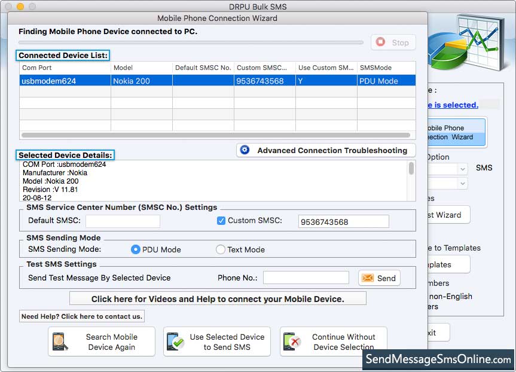
Task: Click the Y cell in Use Custom column
Action: pyautogui.click(x=326, y=81)
